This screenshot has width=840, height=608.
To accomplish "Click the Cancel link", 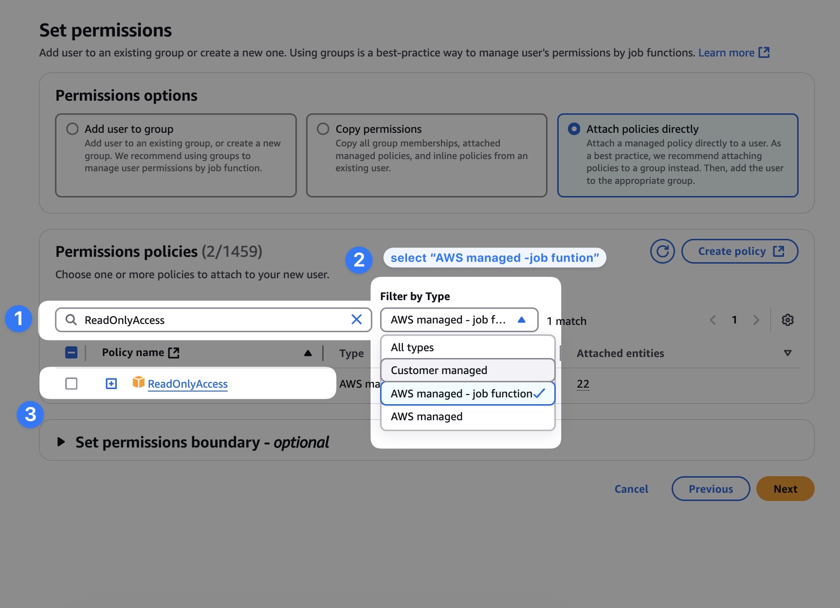I will click(x=631, y=489).
